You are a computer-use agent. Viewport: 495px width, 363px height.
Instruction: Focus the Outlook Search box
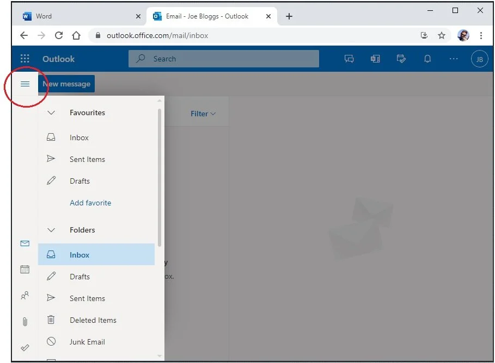point(223,59)
